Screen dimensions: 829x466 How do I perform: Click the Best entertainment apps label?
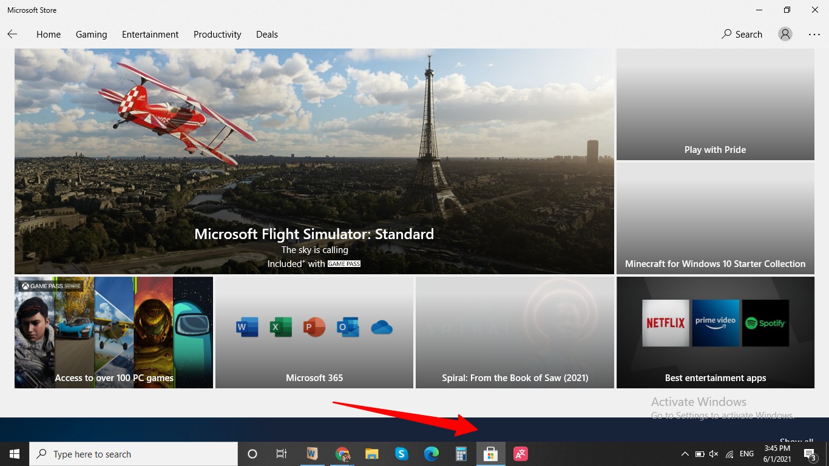[x=716, y=378]
